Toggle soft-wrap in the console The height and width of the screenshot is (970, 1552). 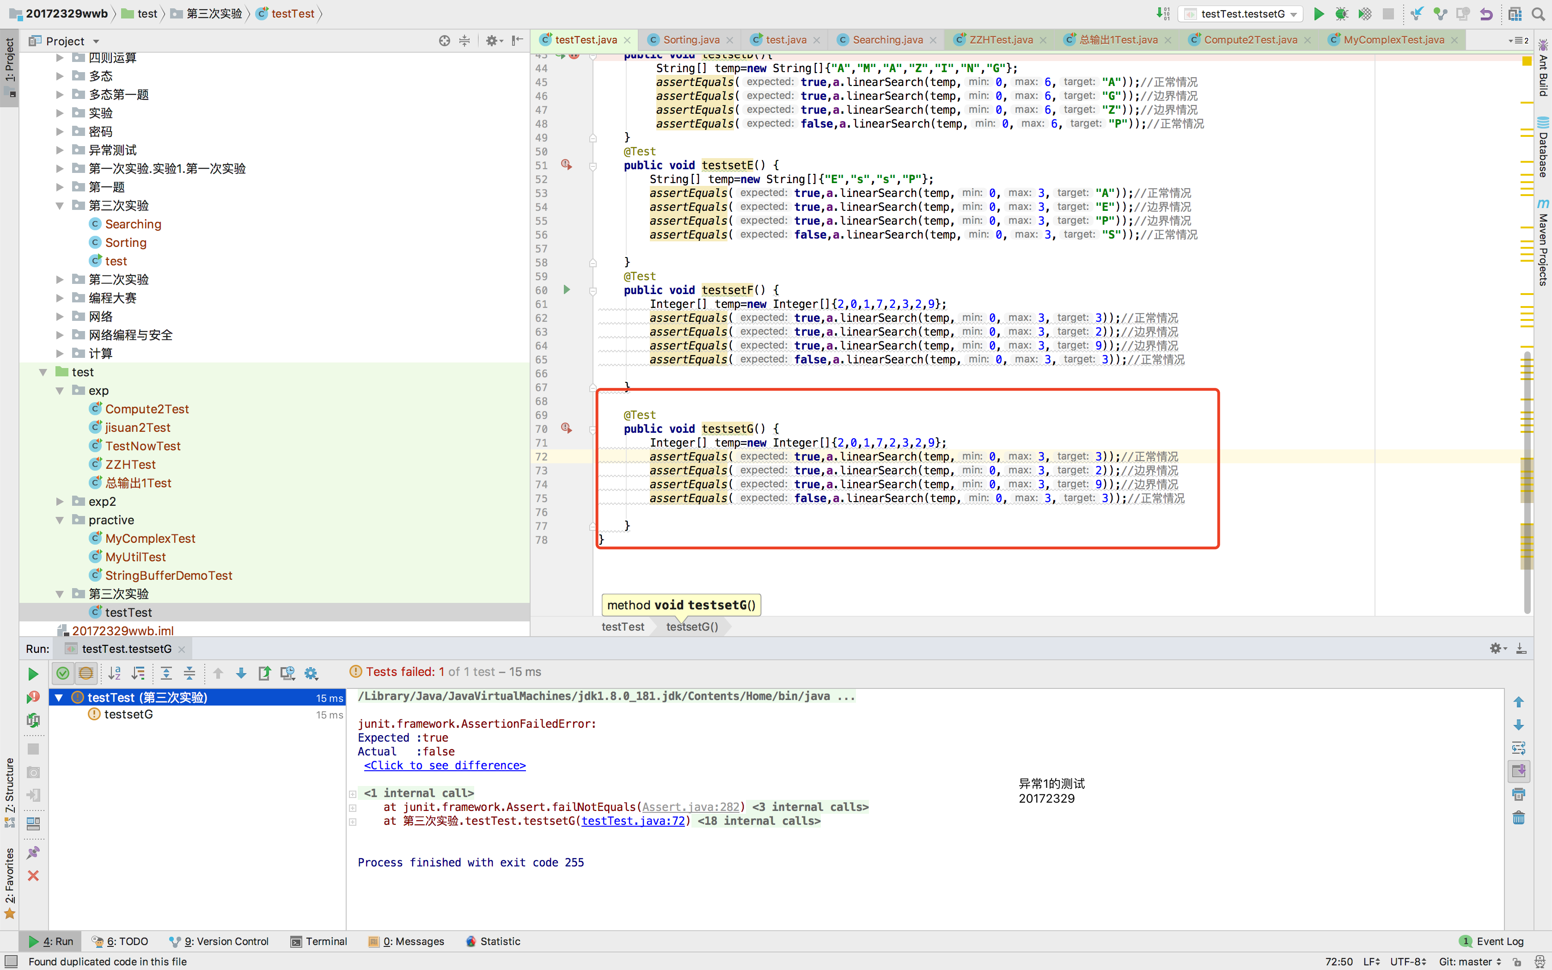(x=1519, y=748)
